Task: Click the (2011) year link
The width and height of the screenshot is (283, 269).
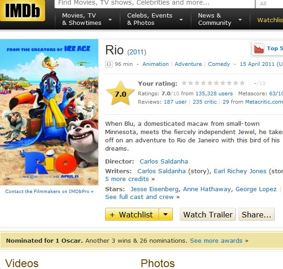Action: 136,52
